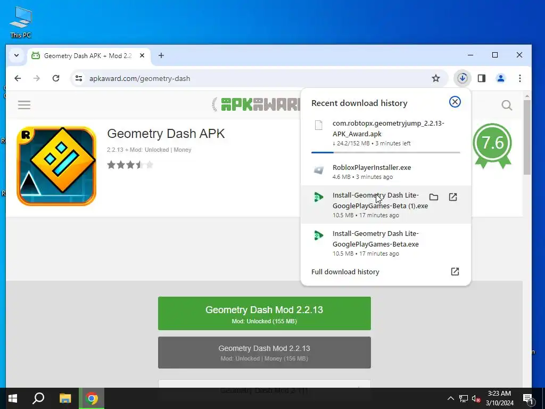Select the Geometry Dash APK browser tab
The height and width of the screenshot is (409, 545).
click(88, 55)
